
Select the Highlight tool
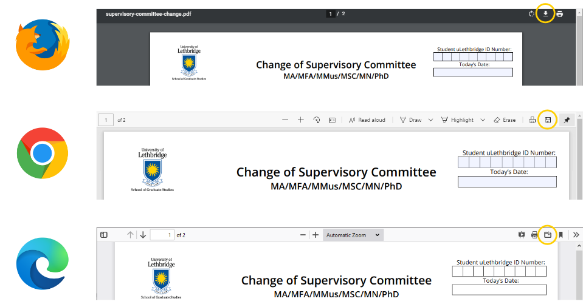(x=457, y=120)
